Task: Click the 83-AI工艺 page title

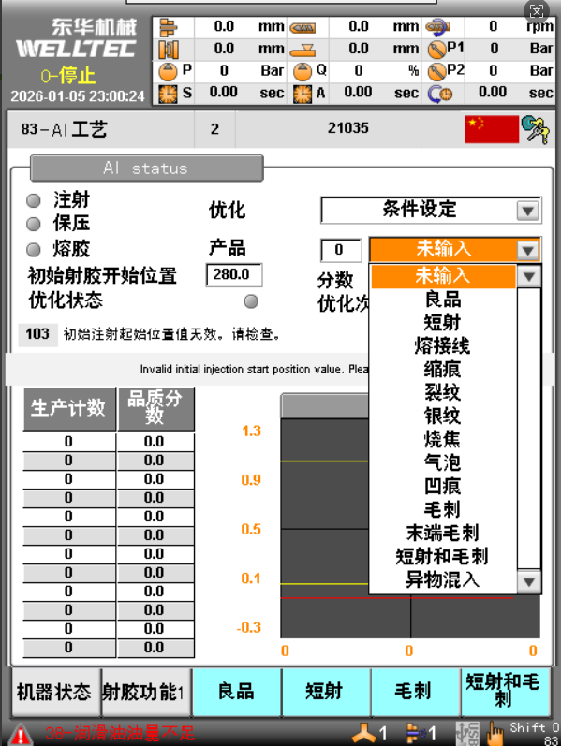Action: coord(64,129)
